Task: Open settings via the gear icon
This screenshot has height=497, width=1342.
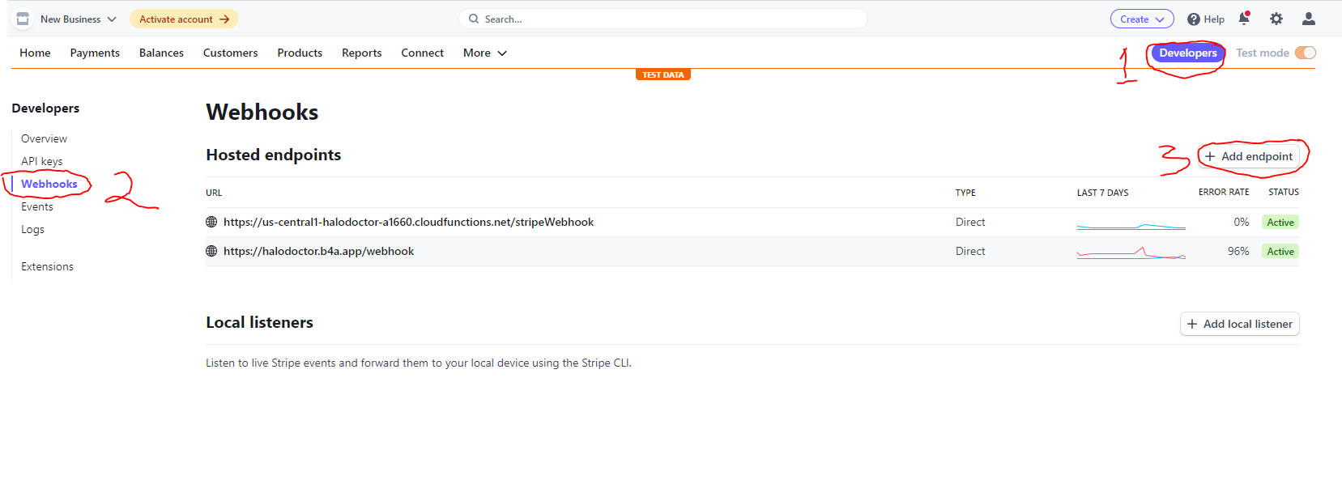Action: pyautogui.click(x=1276, y=19)
